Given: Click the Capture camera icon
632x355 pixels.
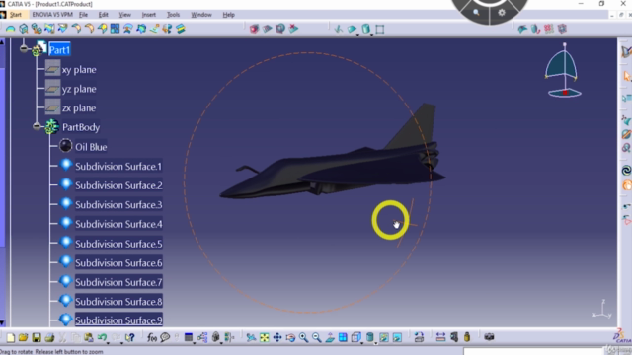Looking at the screenshot, I should pyautogui.click(x=489, y=337).
